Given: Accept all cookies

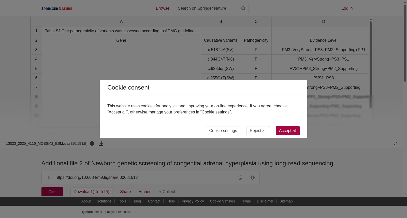Looking at the screenshot, I should (x=288, y=131).
